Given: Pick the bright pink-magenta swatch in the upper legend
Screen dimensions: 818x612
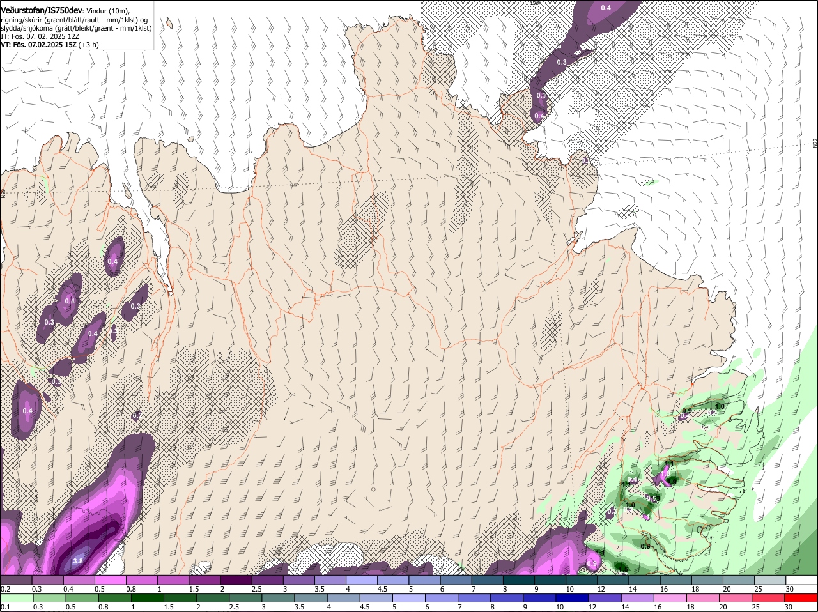Looking at the screenshot, I should [x=111, y=580].
